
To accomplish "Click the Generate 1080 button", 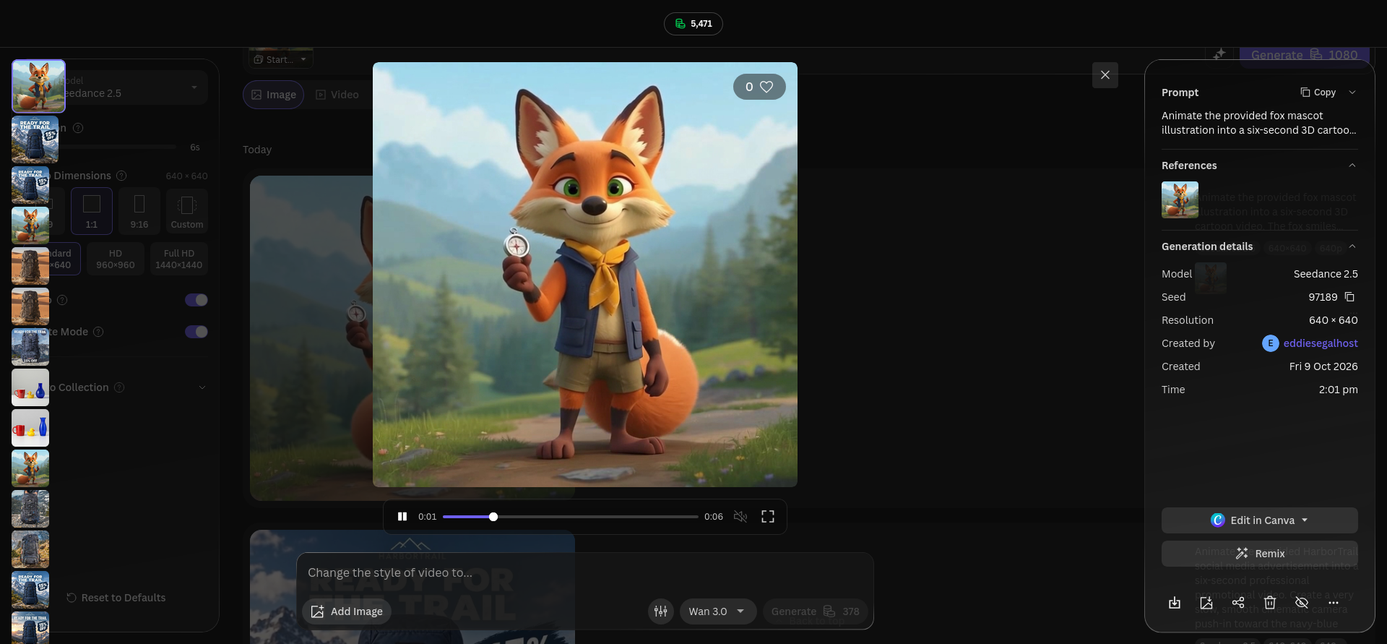I will point(1305,56).
